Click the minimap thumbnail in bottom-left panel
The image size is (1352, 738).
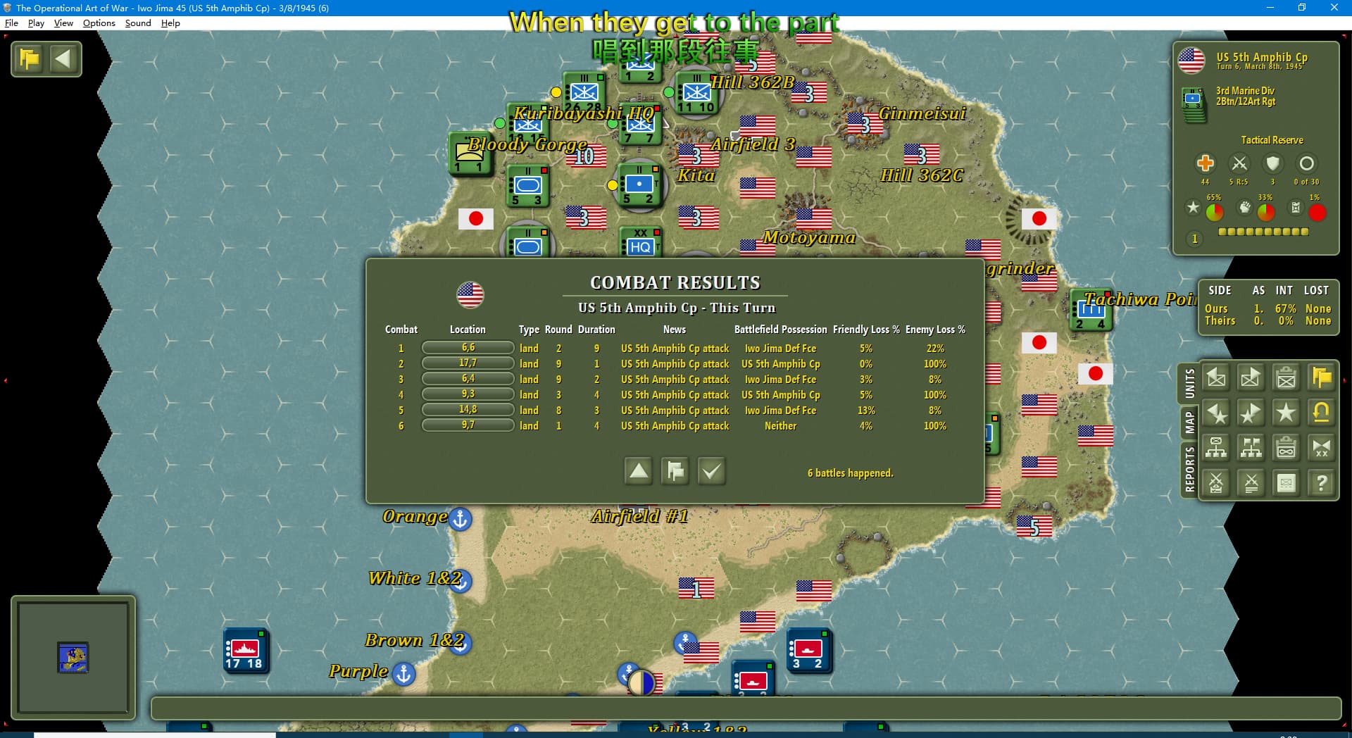click(73, 658)
